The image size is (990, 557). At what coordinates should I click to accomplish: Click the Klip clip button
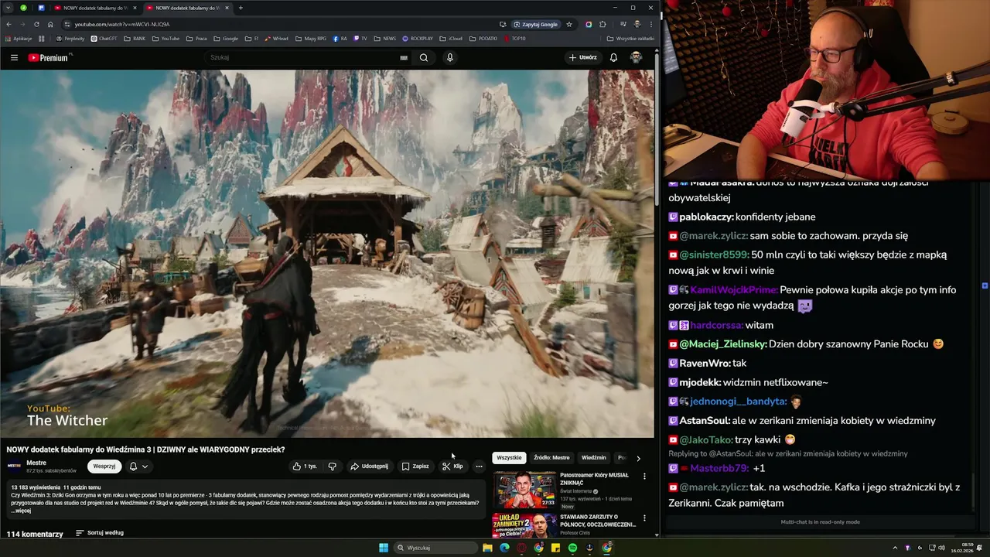tap(452, 466)
